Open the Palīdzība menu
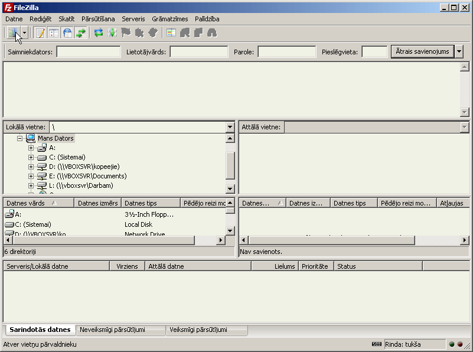The height and width of the screenshot is (352, 473). point(207,19)
